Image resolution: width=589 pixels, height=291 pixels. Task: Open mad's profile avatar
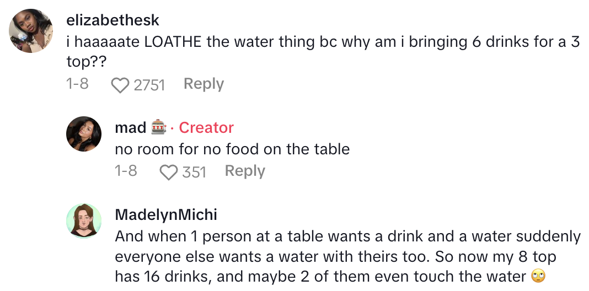[83, 134]
